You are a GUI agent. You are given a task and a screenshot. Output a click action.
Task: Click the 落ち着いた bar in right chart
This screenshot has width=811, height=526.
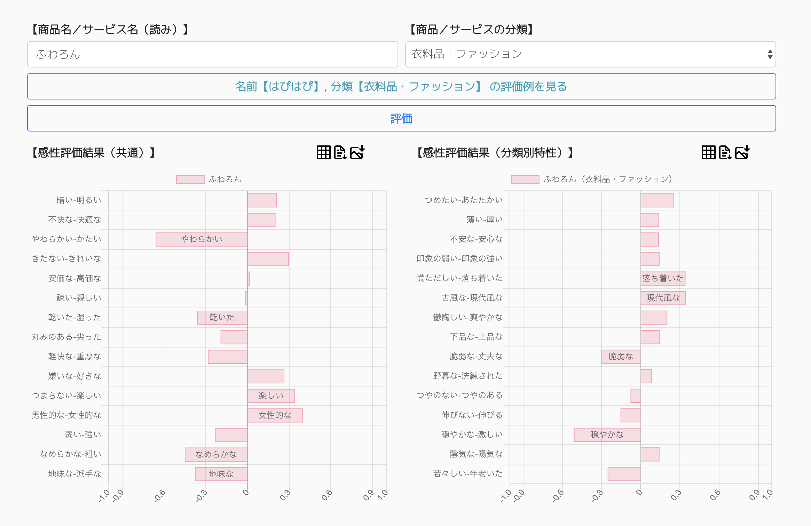coord(663,279)
